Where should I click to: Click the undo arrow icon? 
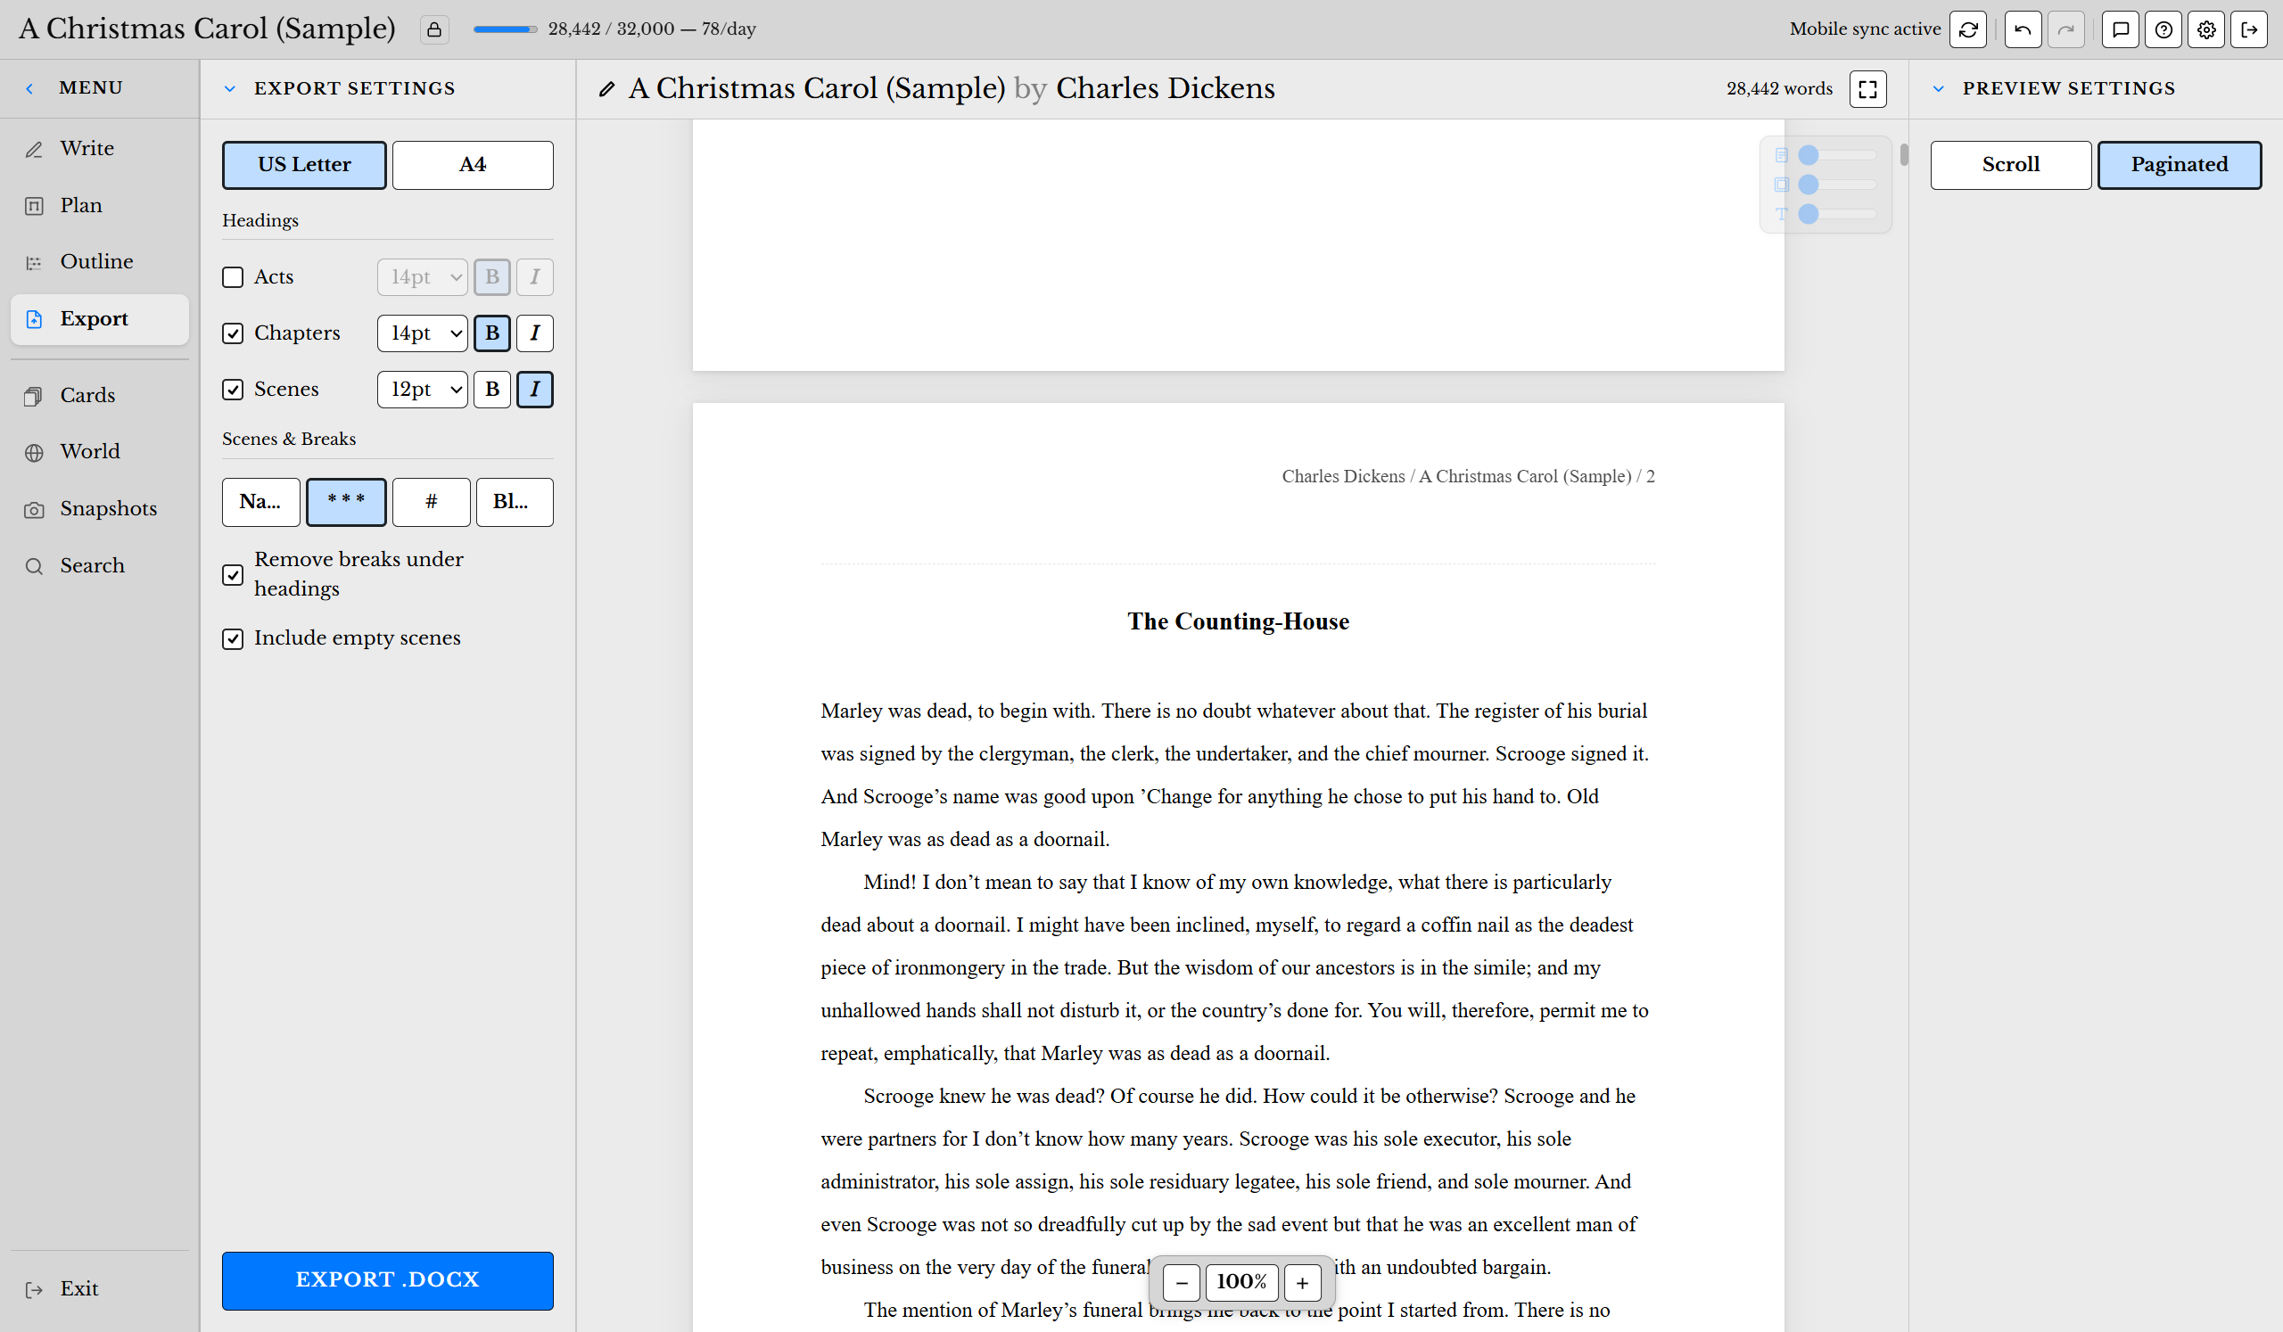tap(2022, 30)
